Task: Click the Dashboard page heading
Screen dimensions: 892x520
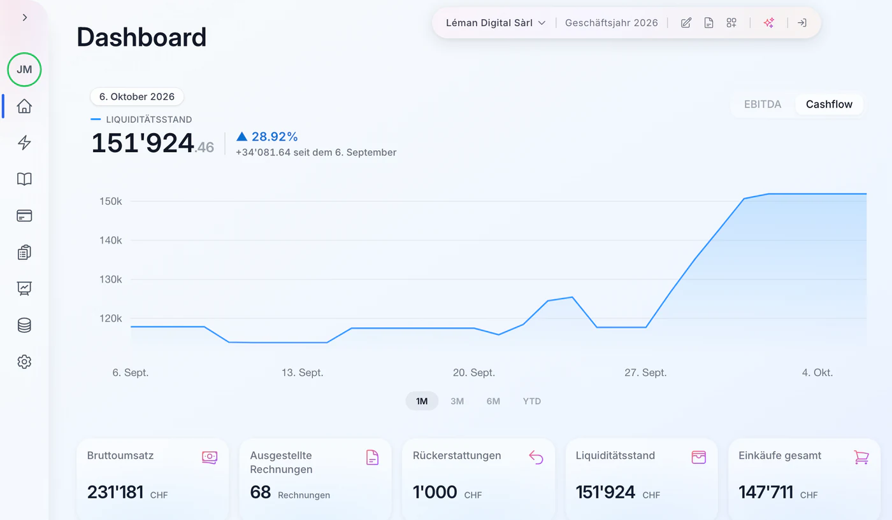Action: click(141, 38)
